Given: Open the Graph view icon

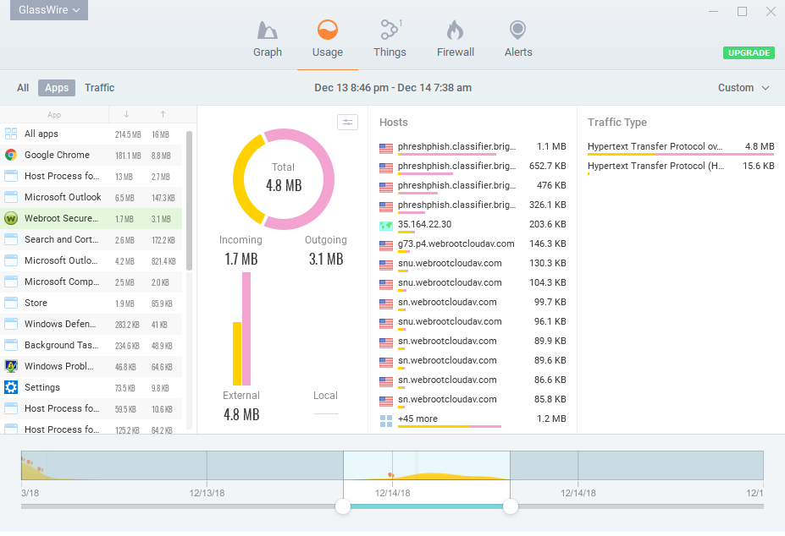Looking at the screenshot, I should pyautogui.click(x=268, y=30).
